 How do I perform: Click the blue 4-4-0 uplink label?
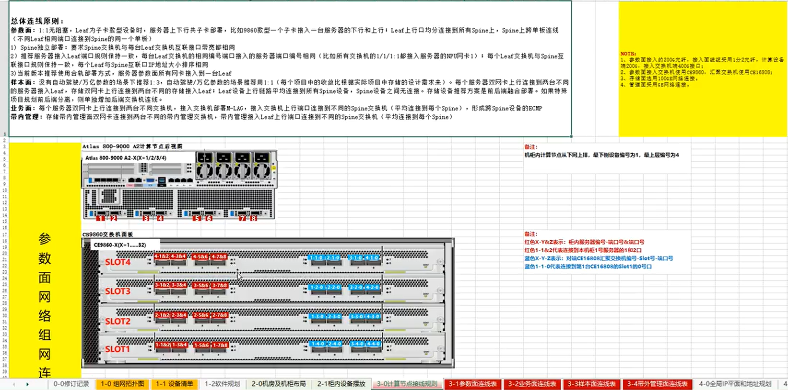(x=374, y=344)
